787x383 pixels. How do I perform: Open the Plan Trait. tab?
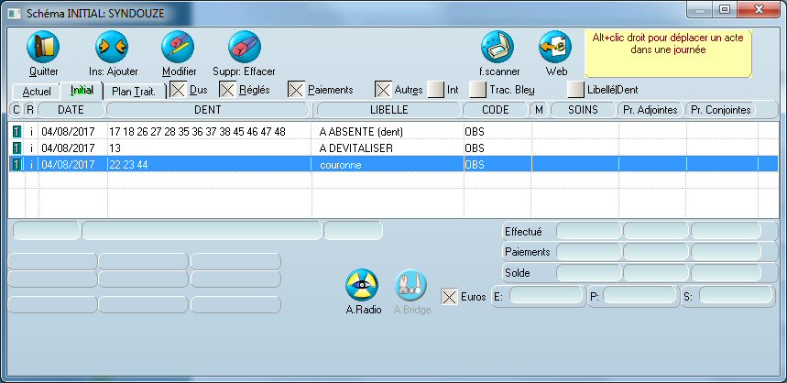tap(134, 92)
